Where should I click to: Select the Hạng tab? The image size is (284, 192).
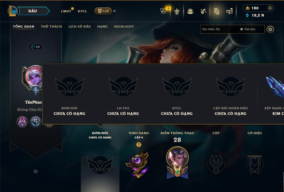click(102, 26)
